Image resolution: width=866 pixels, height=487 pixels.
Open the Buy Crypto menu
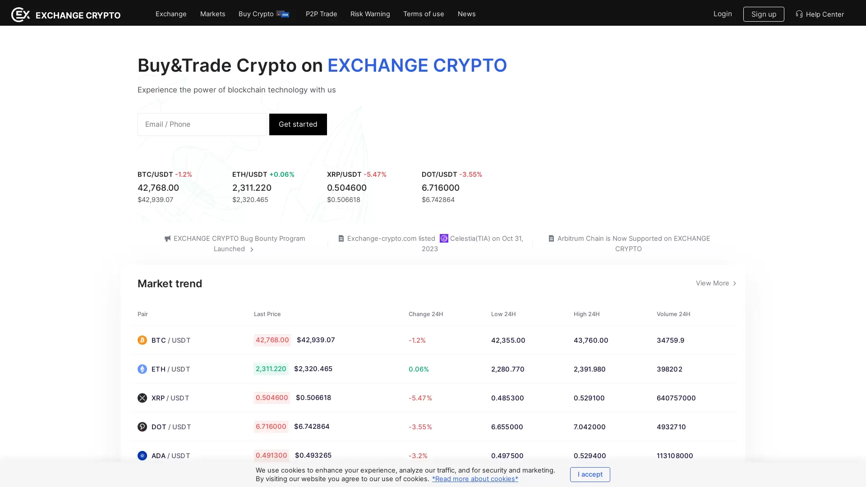(263, 14)
